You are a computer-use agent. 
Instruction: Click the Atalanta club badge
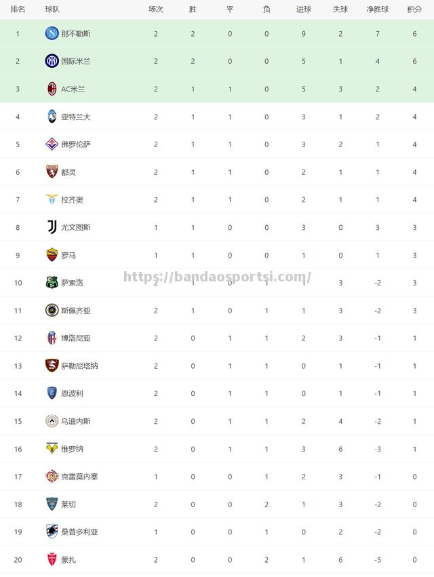click(52, 117)
